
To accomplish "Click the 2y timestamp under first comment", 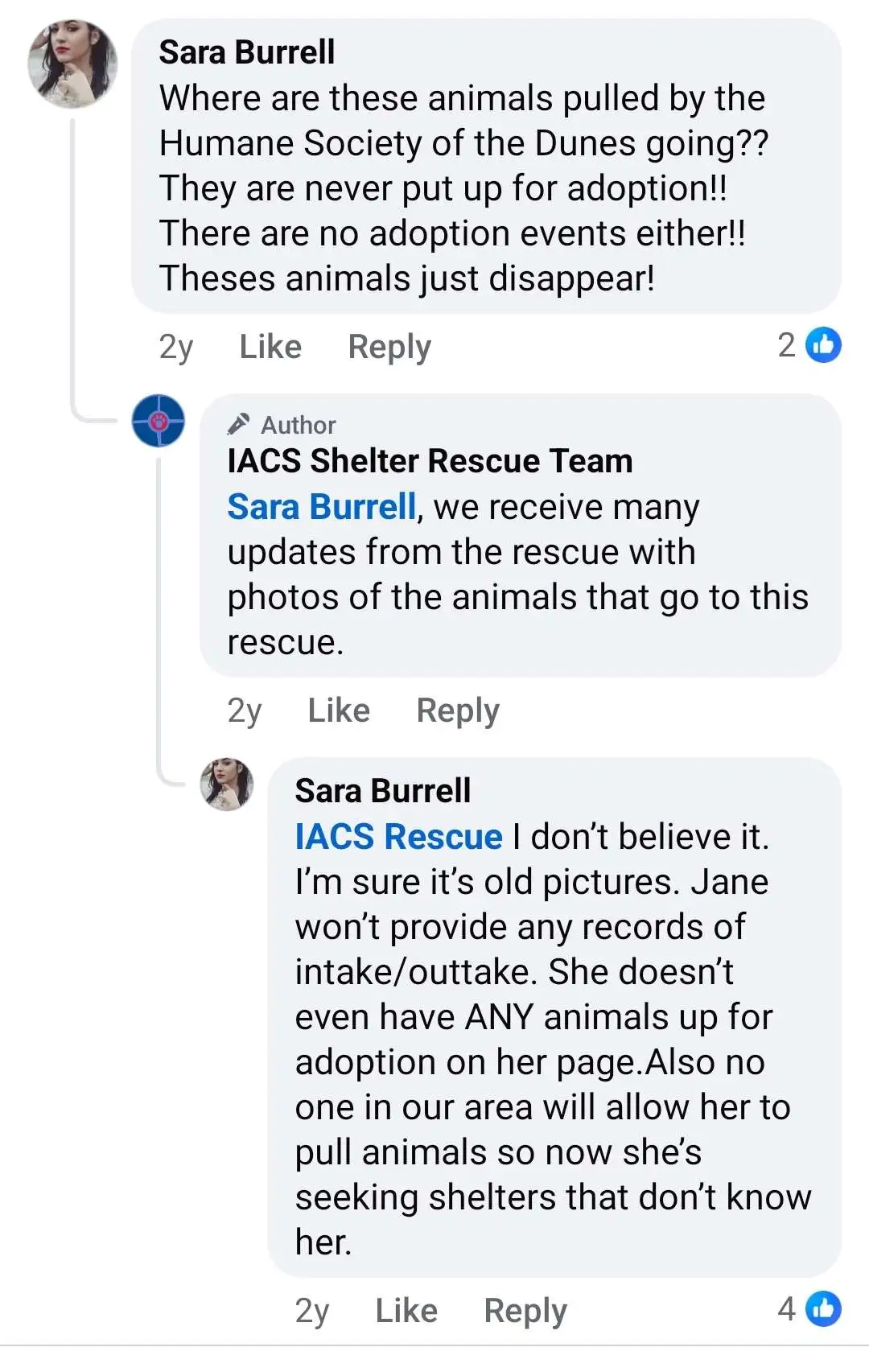I will coord(176,347).
